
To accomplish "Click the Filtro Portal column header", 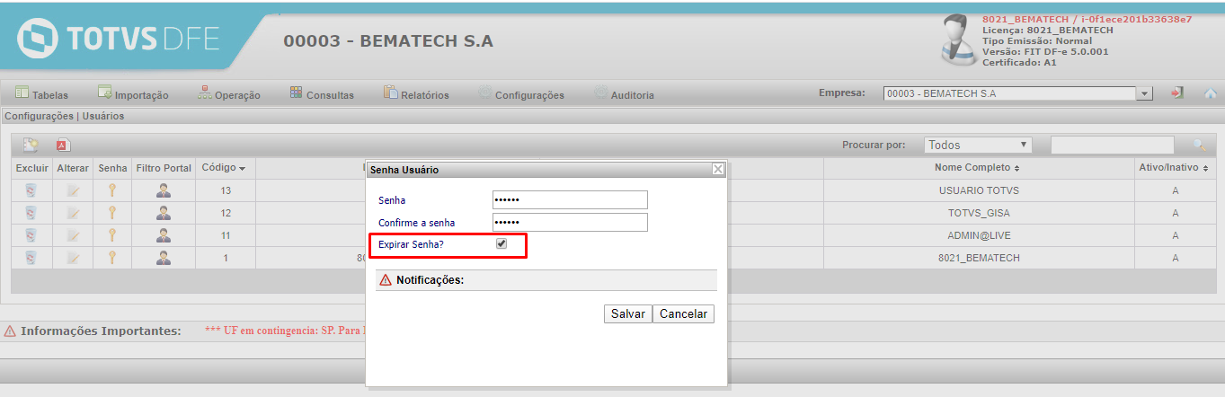I will (x=164, y=168).
